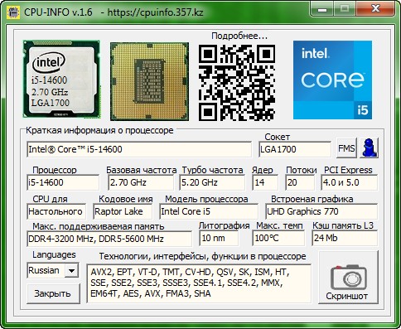
Task: Click the CPU underside pins photo
Action: 149,81
